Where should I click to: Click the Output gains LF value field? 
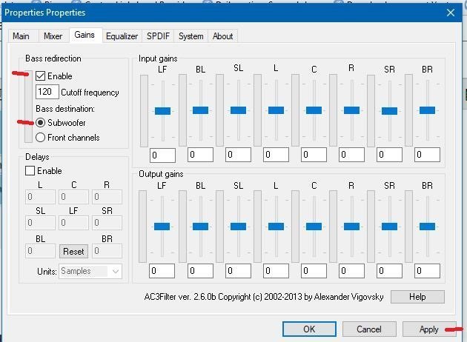pos(162,271)
